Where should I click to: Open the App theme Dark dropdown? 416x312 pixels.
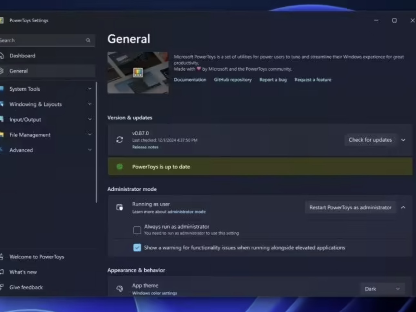tap(382, 289)
